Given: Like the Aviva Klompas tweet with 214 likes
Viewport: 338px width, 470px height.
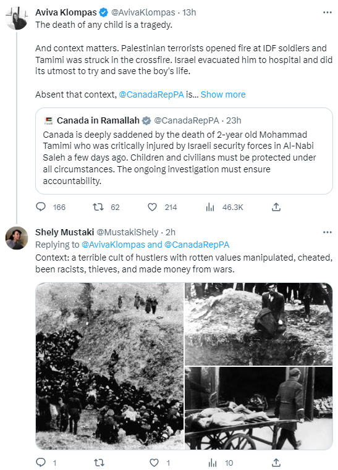Looking at the screenshot, I should coord(153,207).
